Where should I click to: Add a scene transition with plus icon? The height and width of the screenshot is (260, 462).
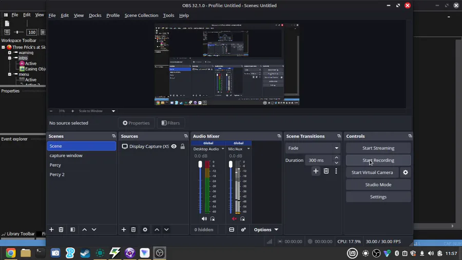click(x=316, y=171)
